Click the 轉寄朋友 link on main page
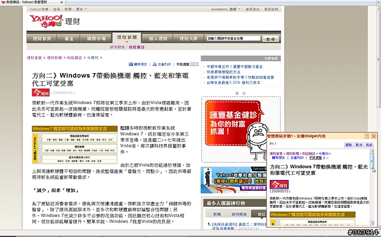381x237 pixels. (140, 64)
